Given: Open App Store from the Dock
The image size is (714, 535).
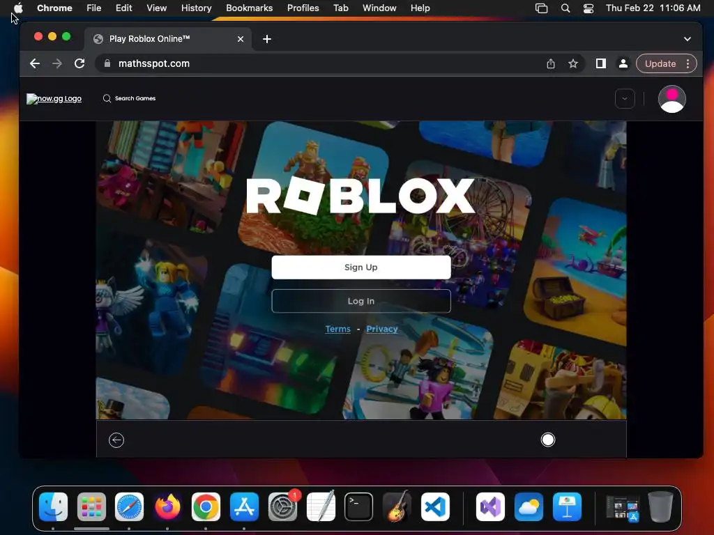Looking at the screenshot, I should pyautogui.click(x=244, y=507).
